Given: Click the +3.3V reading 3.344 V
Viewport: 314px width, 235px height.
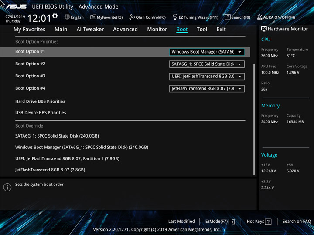Looking at the screenshot, I should click(267, 188).
